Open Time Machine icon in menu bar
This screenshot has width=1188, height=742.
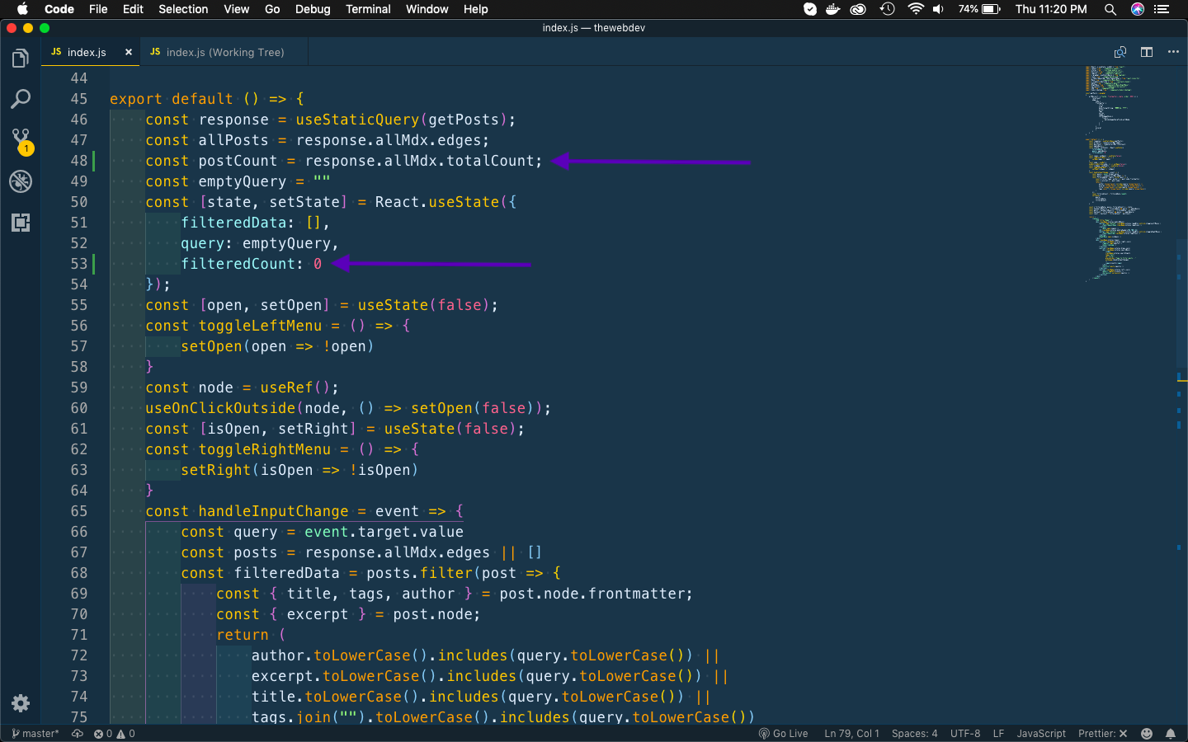887,9
